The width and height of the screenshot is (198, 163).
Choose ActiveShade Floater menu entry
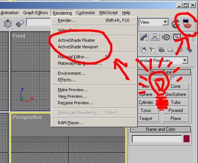point(94,40)
